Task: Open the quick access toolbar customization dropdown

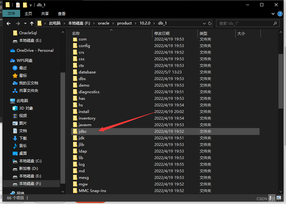Action: [x=31, y=5]
